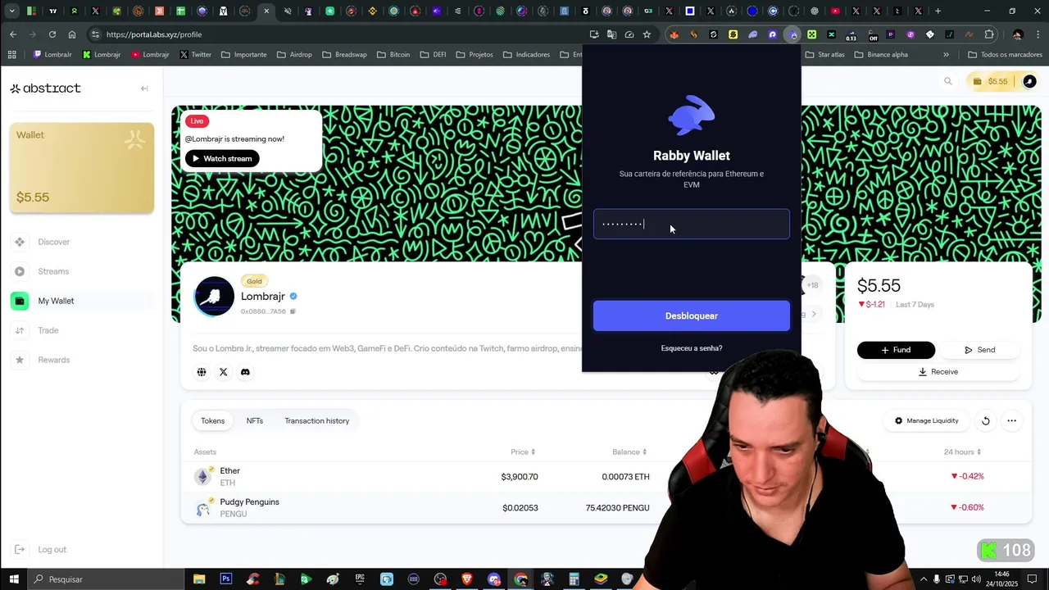Sort by the 24 hours column

coord(962,452)
